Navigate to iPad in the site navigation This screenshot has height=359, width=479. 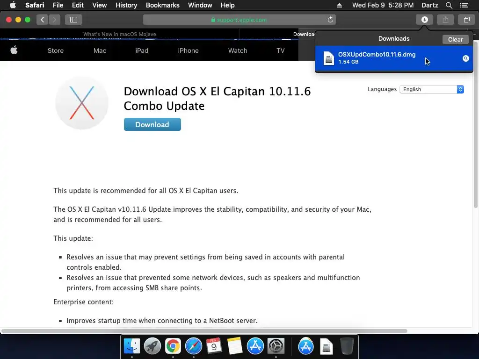click(142, 50)
